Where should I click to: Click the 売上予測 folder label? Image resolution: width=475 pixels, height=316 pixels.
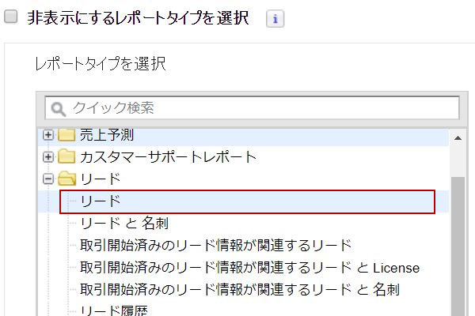coord(107,135)
